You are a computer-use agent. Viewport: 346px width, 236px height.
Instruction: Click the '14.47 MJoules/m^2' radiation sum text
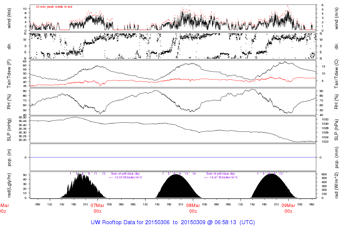[x=224, y=177]
